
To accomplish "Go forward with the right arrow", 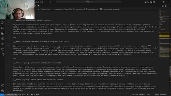I will coord(54,2).
